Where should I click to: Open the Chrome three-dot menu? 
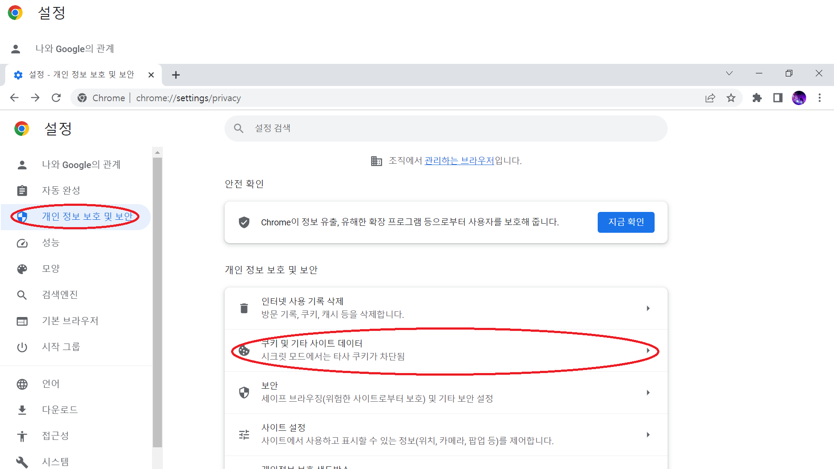tap(820, 98)
